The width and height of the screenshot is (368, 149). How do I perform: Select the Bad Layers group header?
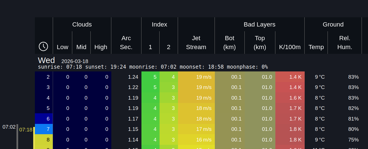tap(259, 25)
